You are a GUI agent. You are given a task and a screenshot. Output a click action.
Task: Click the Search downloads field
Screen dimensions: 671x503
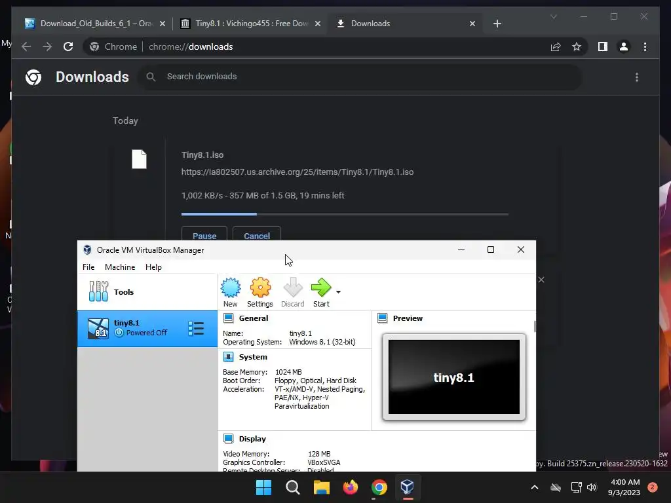360,77
